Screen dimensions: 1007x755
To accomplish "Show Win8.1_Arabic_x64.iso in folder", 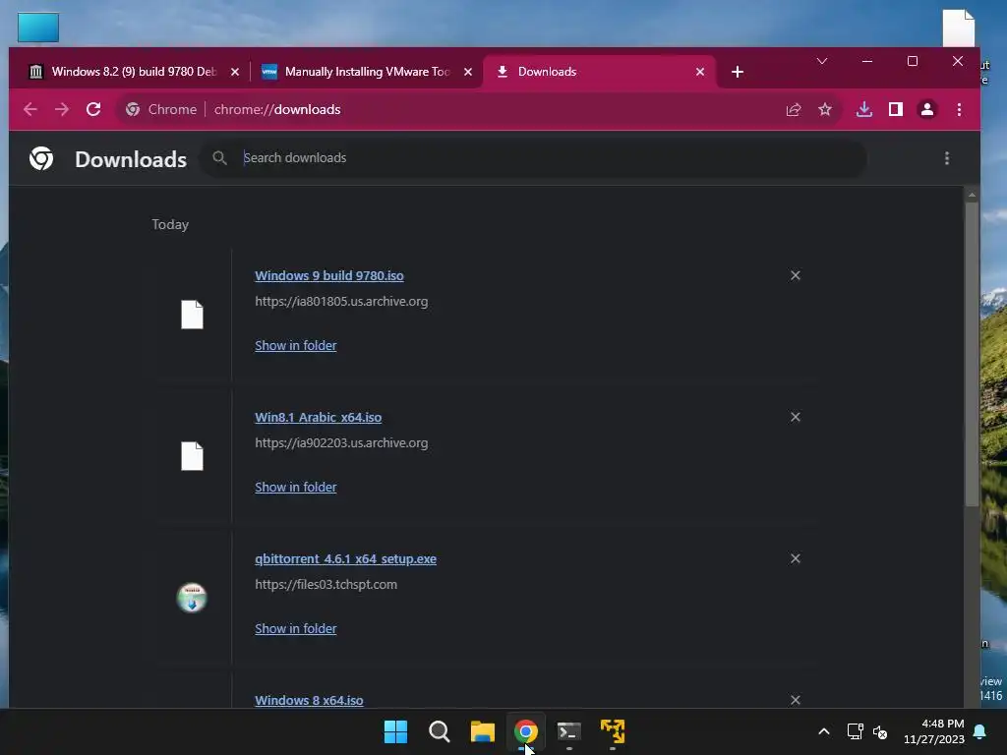I will click(x=295, y=488).
